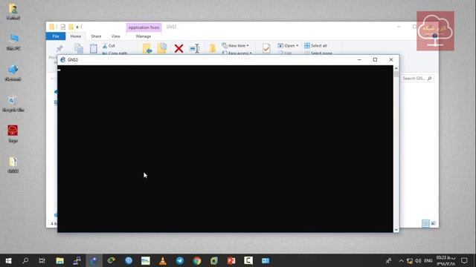Click the Properties icon in the quick access toolbar

[62, 27]
